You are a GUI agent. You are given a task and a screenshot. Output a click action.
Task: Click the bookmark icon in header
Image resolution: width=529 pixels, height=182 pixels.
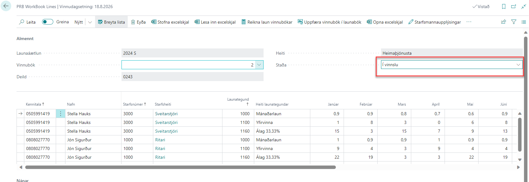(503, 7)
